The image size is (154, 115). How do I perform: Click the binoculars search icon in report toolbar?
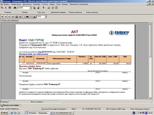coord(27,17)
